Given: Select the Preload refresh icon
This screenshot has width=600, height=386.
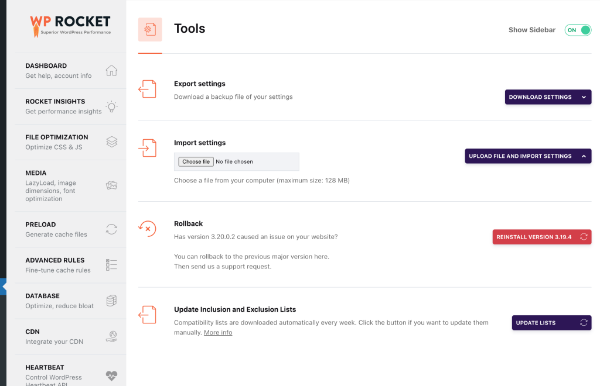Looking at the screenshot, I should coord(111,229).
